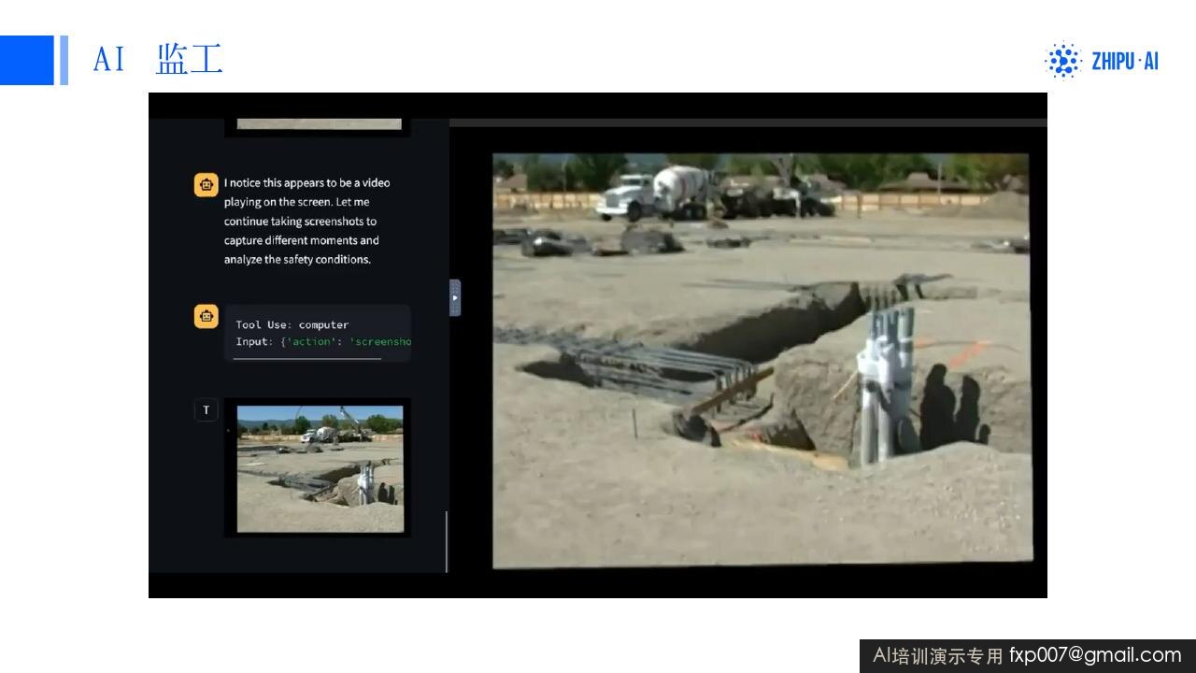1196x673 pixels.
Task: Click the Zhipu AI logo
Action: [x=1101, y=61]
